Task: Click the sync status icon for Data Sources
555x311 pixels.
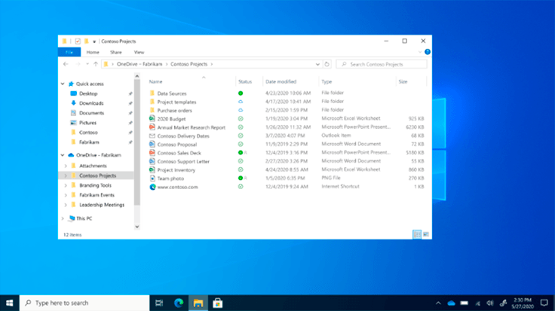Action: click(x=241, y=93)
